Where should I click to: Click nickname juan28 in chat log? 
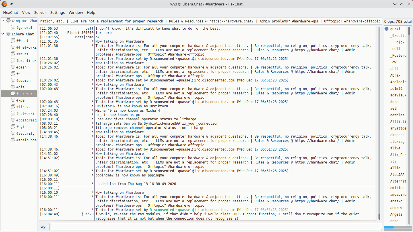[x=87, y=214]
